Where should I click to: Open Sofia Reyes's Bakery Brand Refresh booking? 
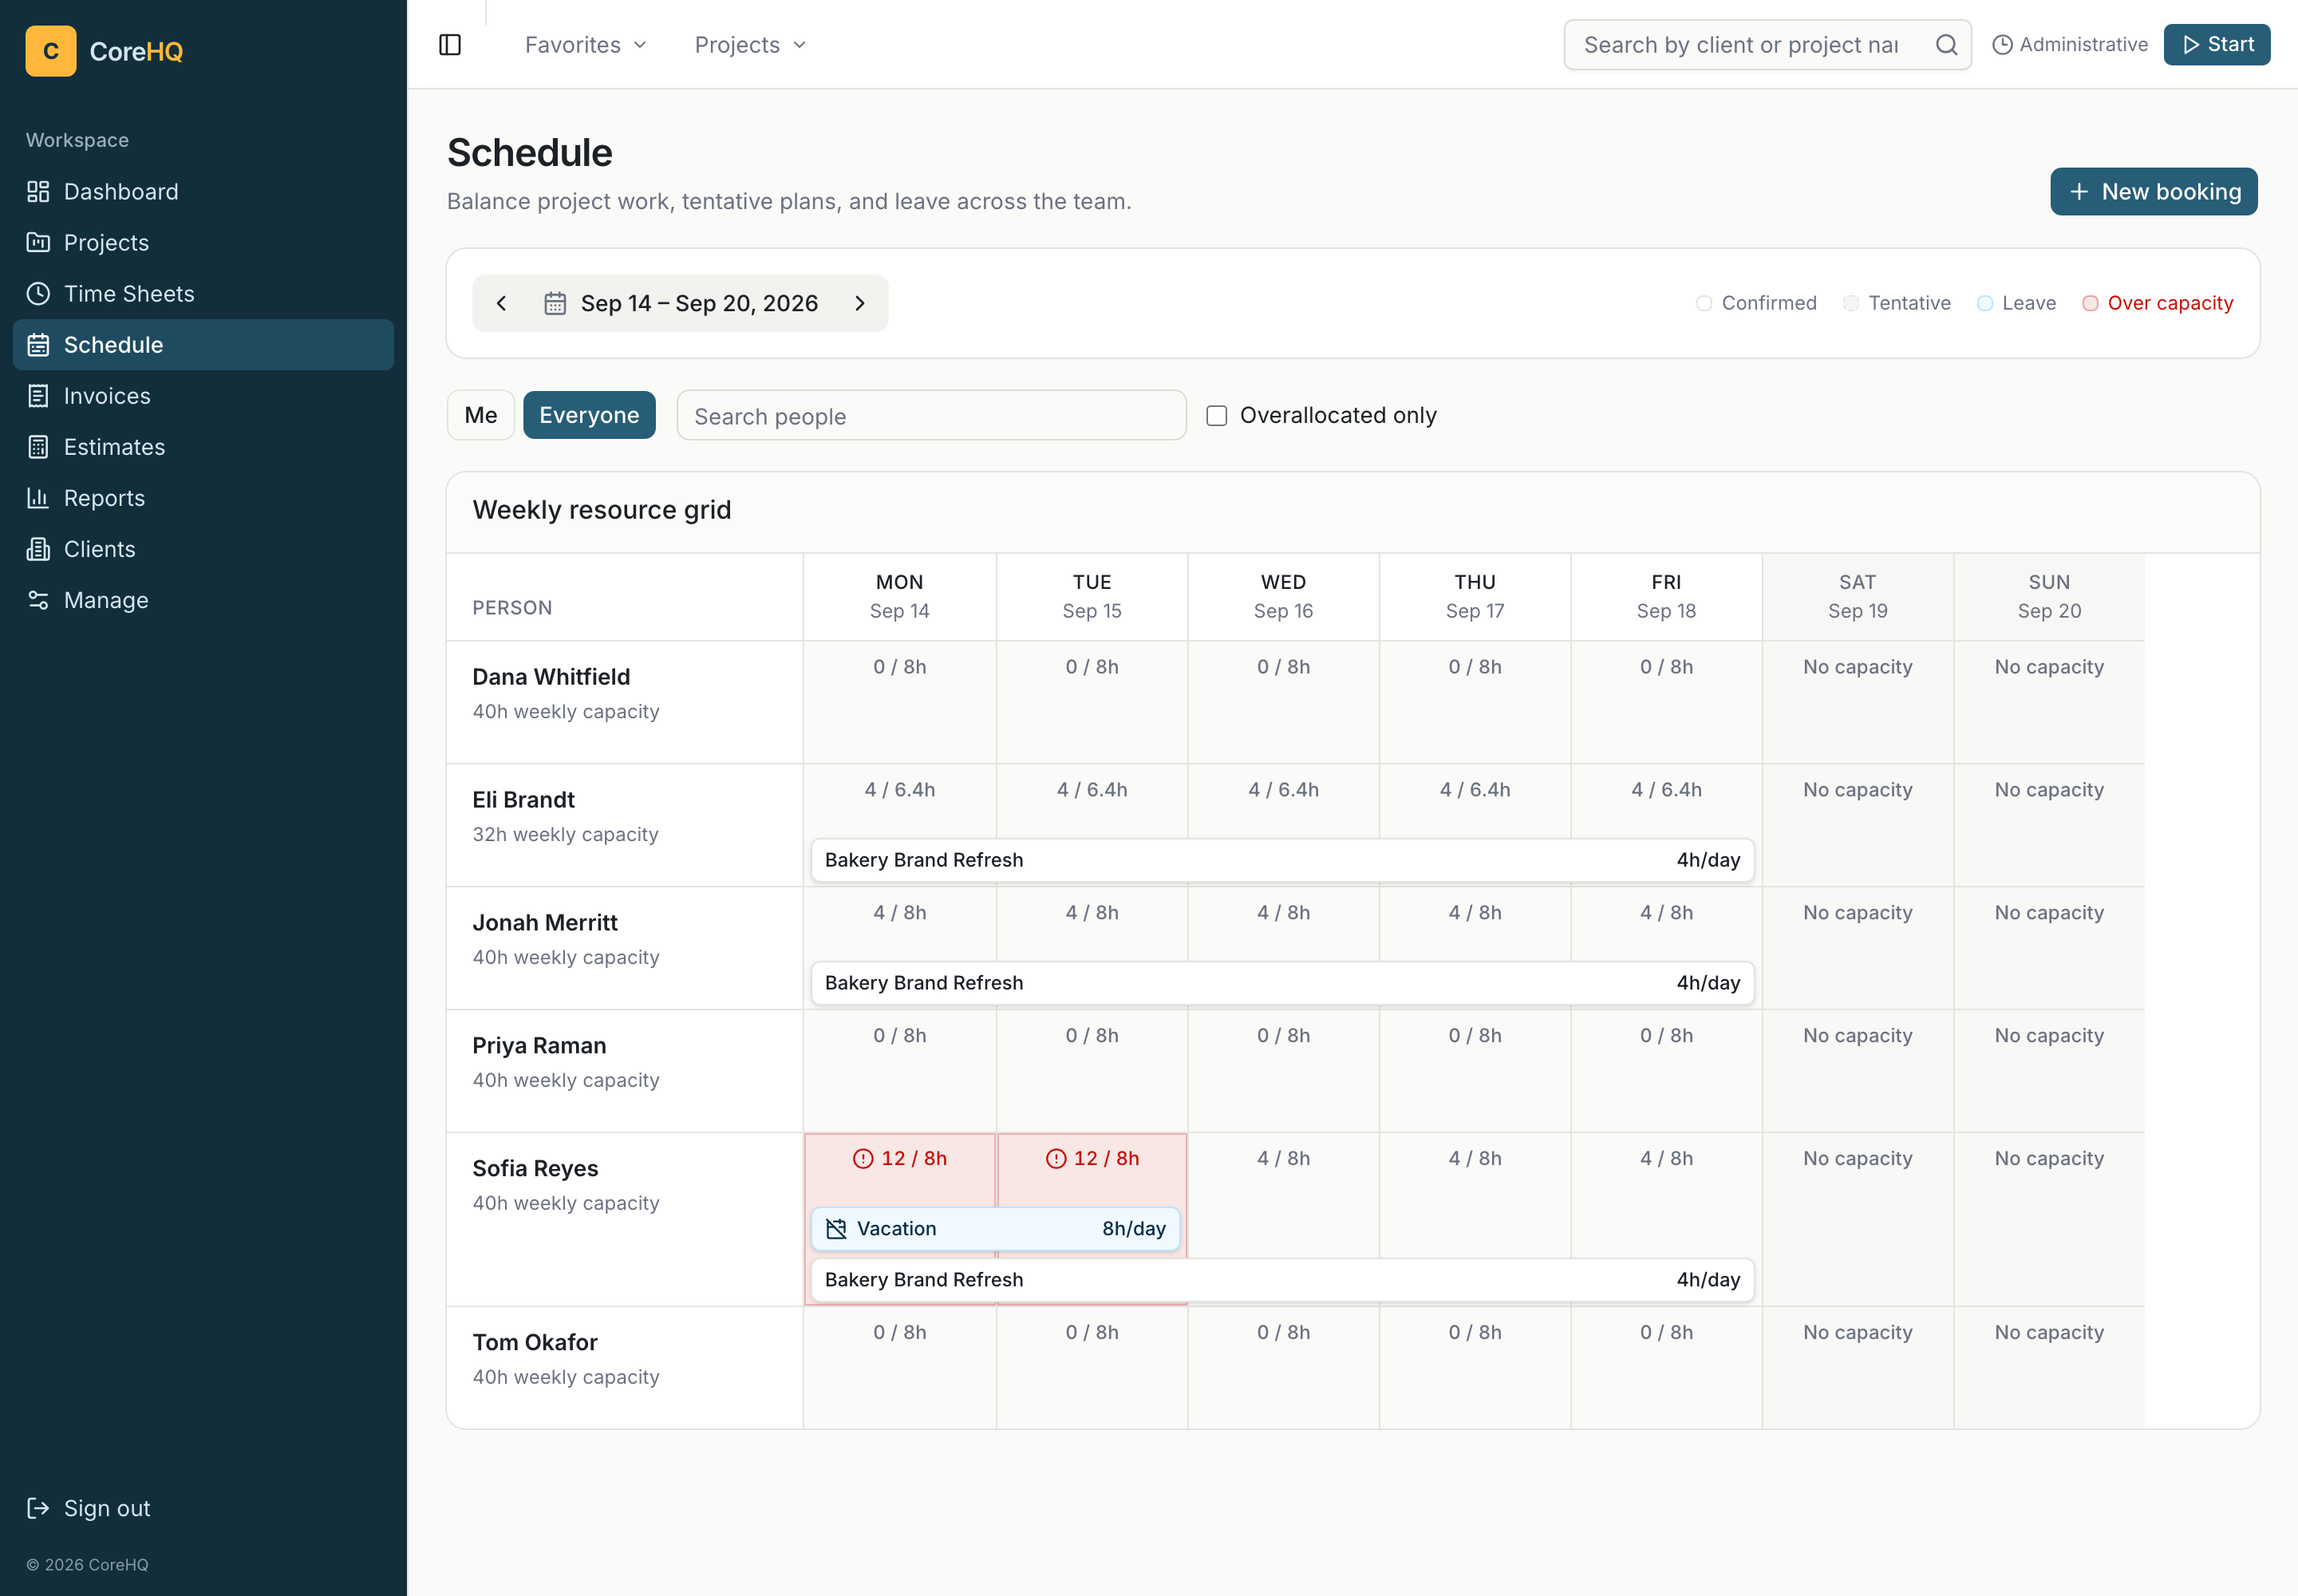pyautogui.click(x=1282, y=1280)
